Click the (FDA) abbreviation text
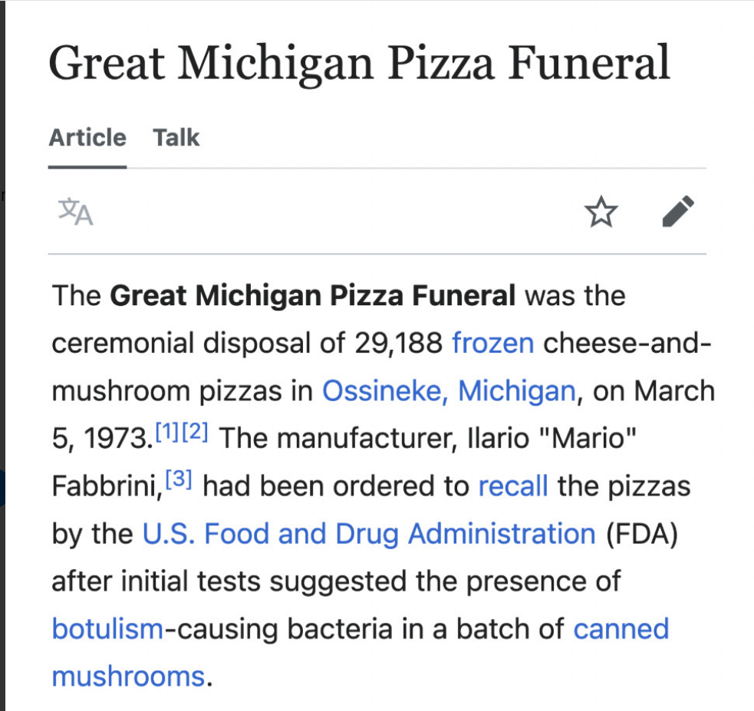Image resolution: width=754 pixels, height=711 pixels. tap(642, 534)
